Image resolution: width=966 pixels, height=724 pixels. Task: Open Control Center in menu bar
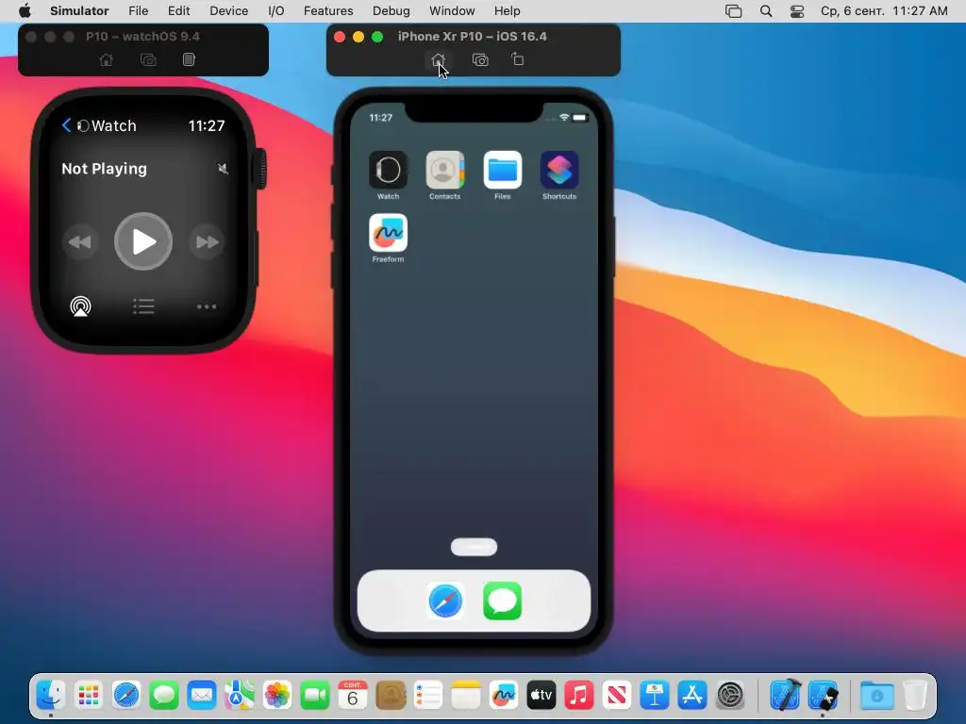pyautogui.click(x=796, y=11)
